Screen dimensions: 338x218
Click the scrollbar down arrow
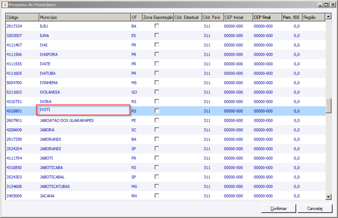click(328, 197)
